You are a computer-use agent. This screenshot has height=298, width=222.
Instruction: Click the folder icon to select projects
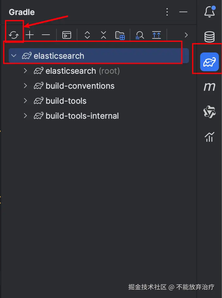click(120, 35)
